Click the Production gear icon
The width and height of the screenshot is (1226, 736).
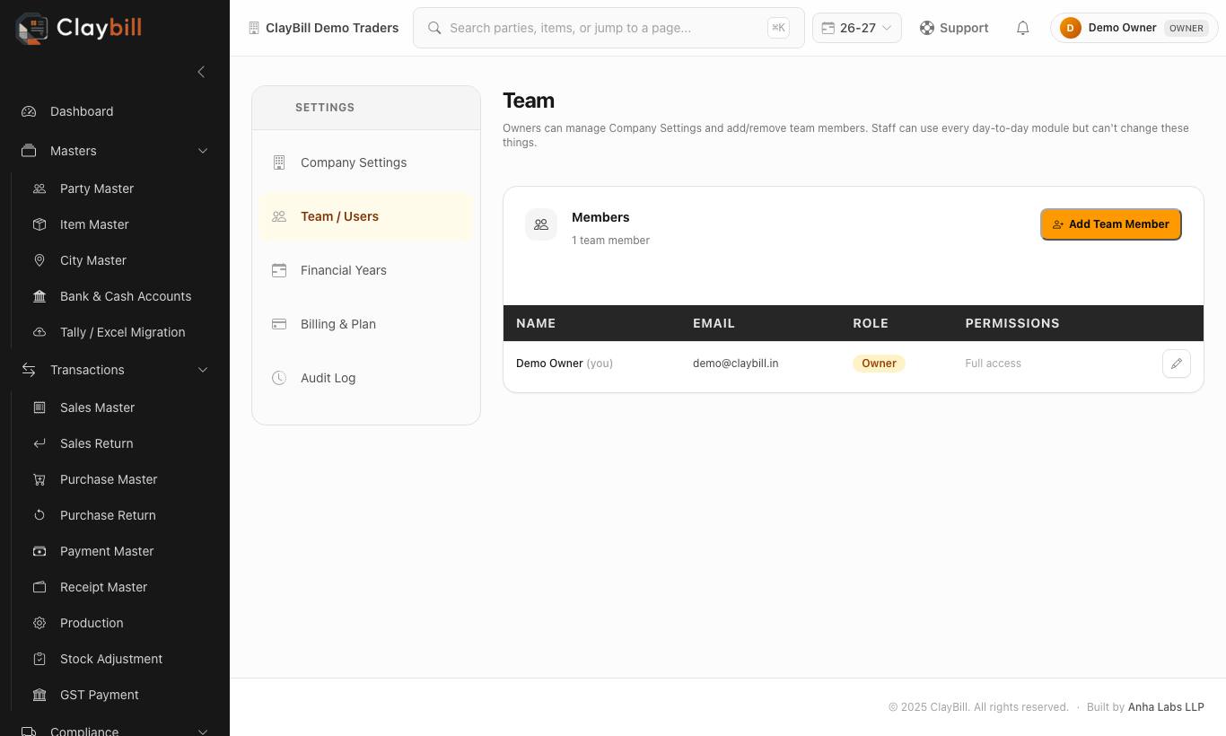39,623
